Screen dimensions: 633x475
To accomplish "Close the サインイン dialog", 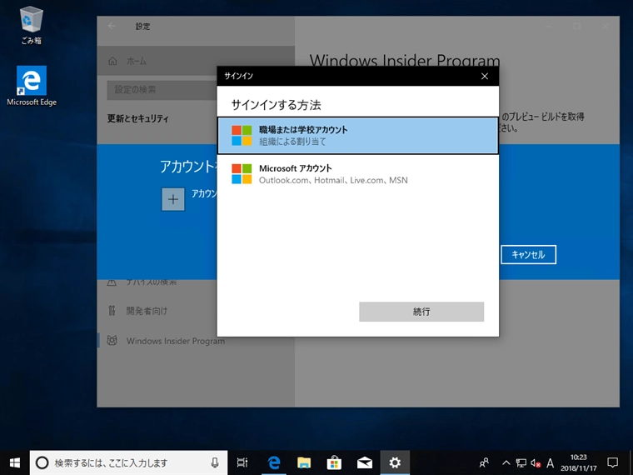I will point(485,77).
